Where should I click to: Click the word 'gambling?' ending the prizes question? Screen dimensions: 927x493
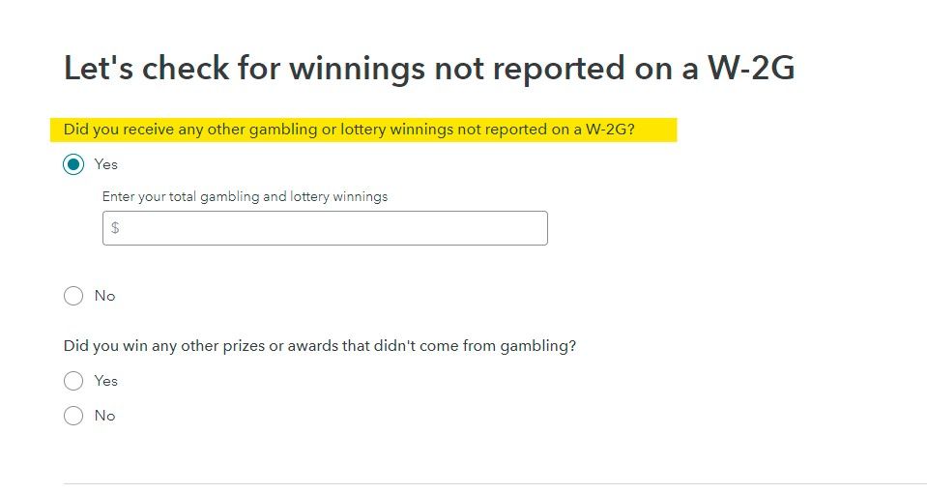point(542,345)
